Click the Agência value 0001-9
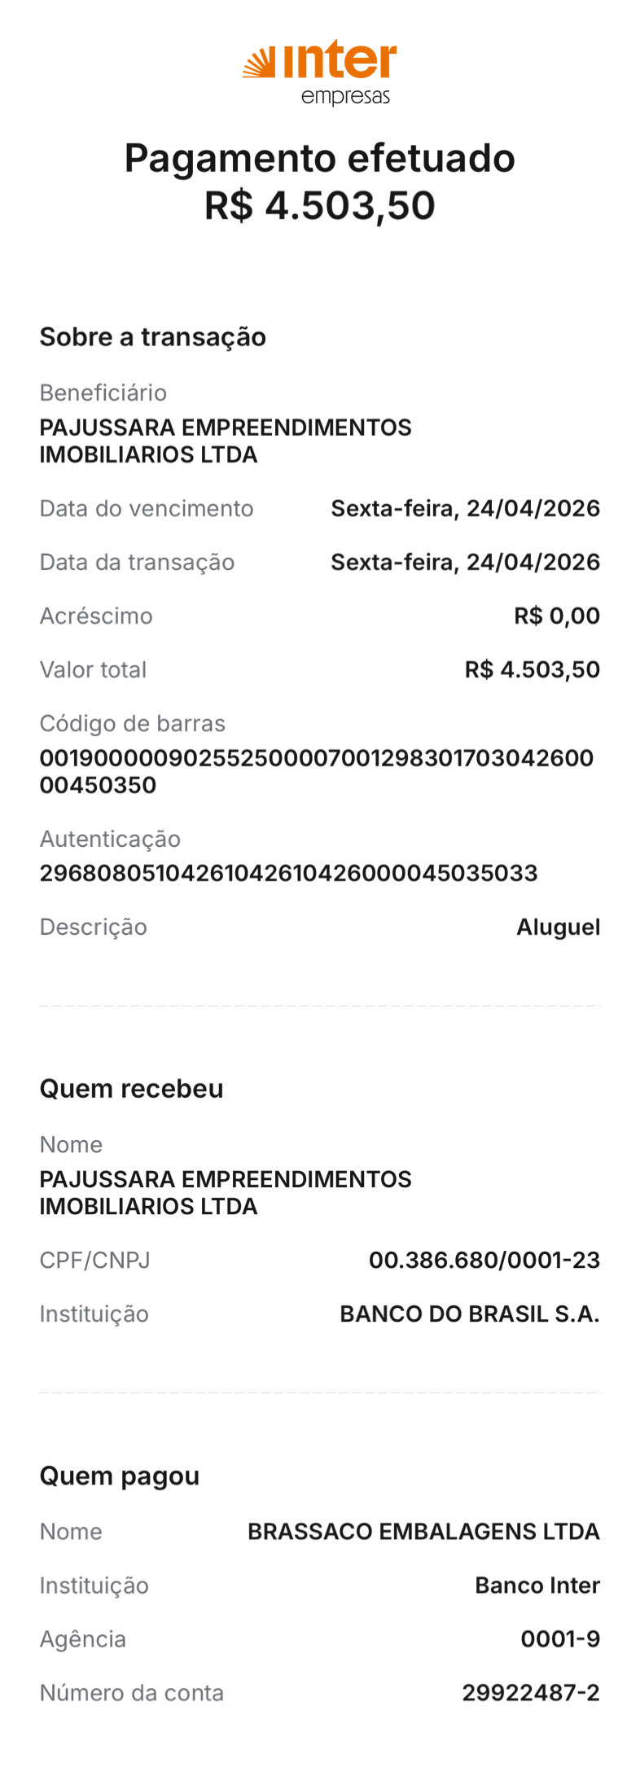 (x=560, y=1639)
